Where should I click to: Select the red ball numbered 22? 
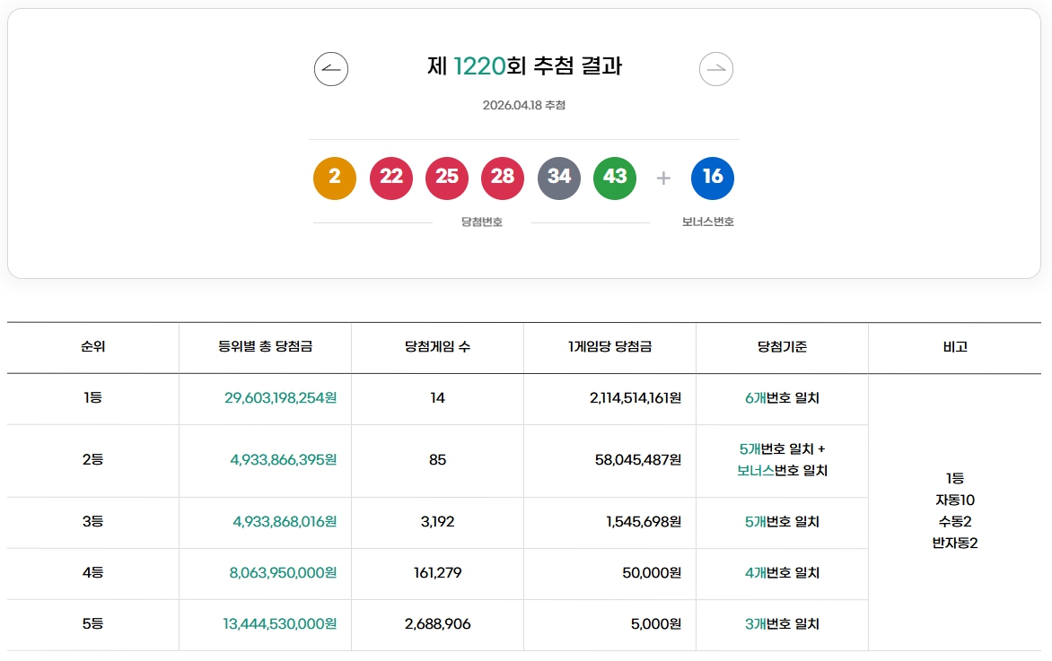[390, 178]
